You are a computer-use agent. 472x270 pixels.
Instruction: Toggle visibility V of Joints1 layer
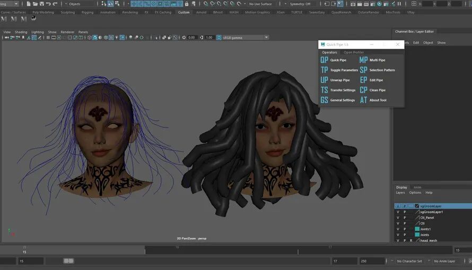pos(398,229)
